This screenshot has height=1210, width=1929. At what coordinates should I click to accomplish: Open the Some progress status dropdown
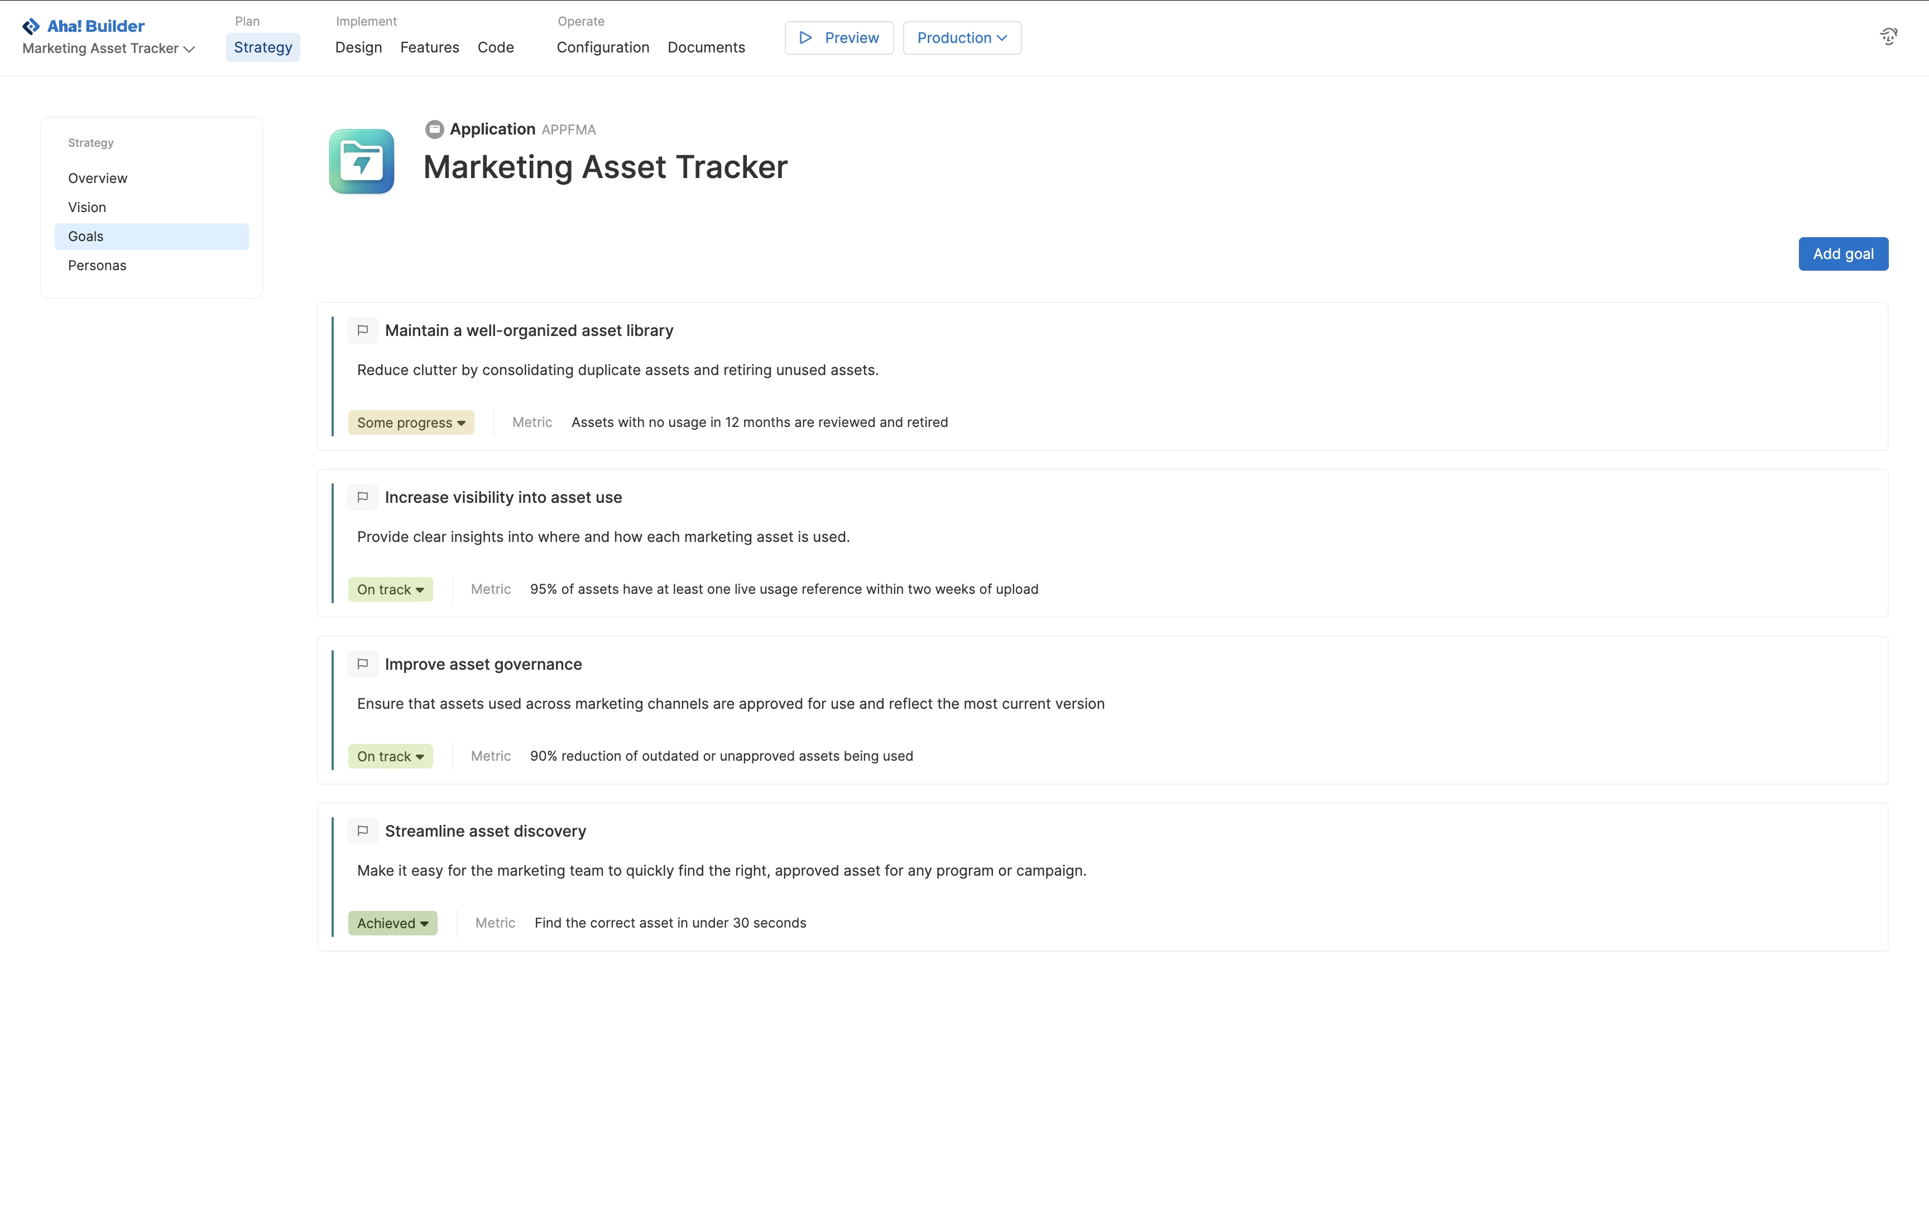[x=410, y=422]
